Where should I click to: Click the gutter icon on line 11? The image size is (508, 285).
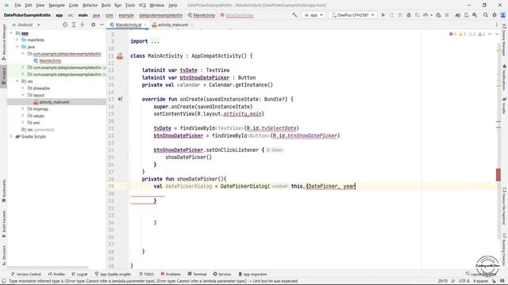coord(120,56)
